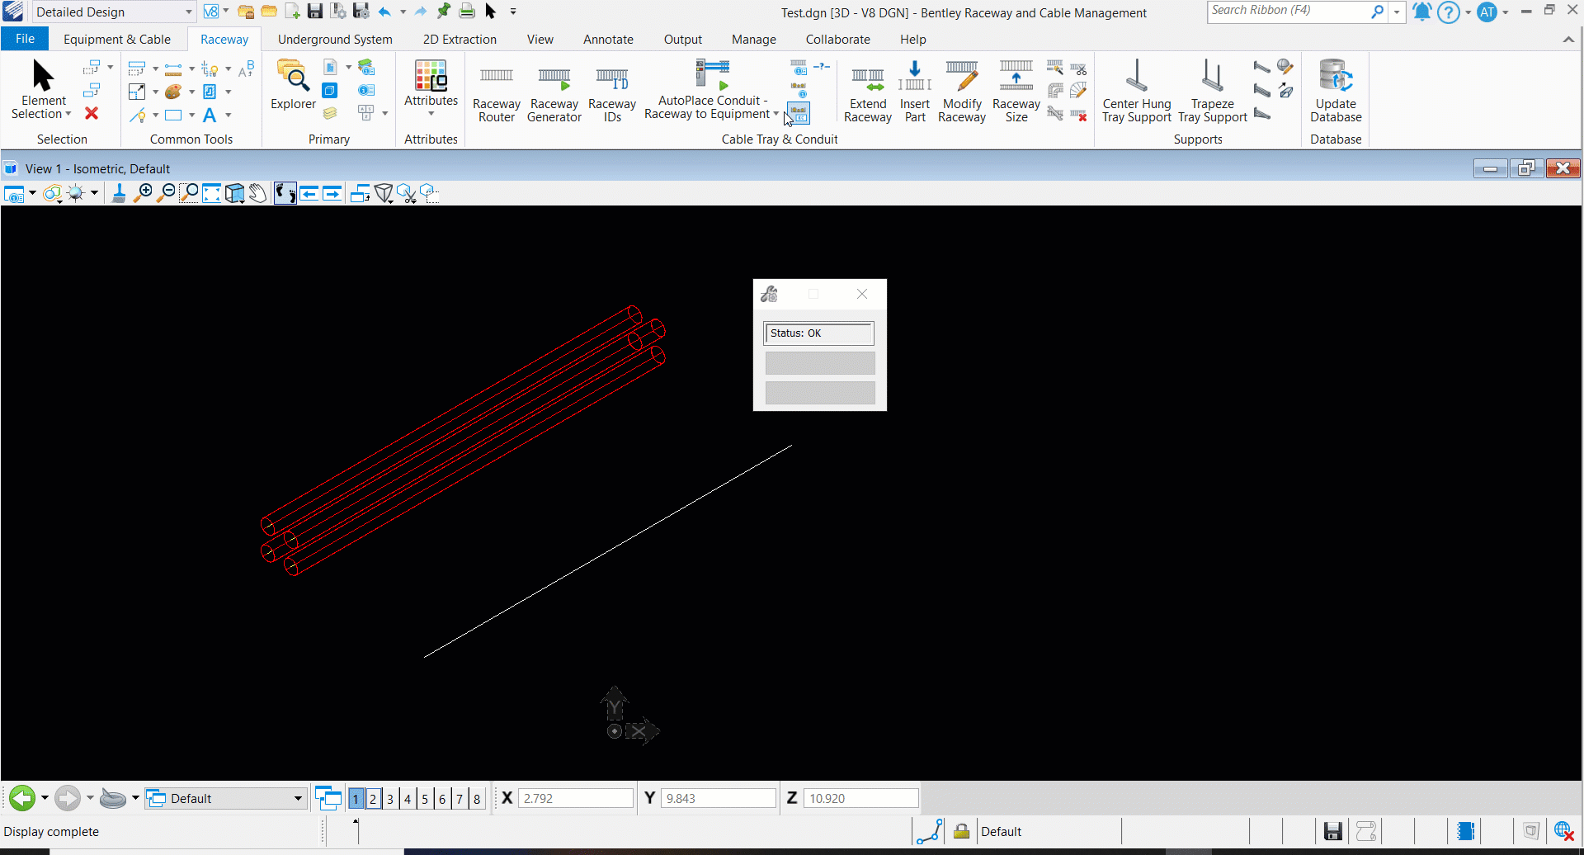
Task: Toggle view window 2 on
Action: coord(373,799)
